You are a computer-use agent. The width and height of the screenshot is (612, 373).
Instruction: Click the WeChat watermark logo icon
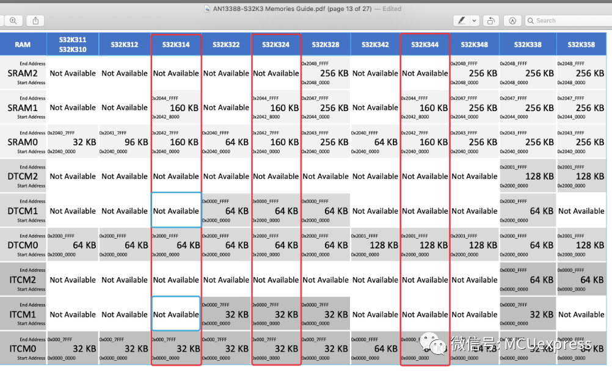pos(432,343)
